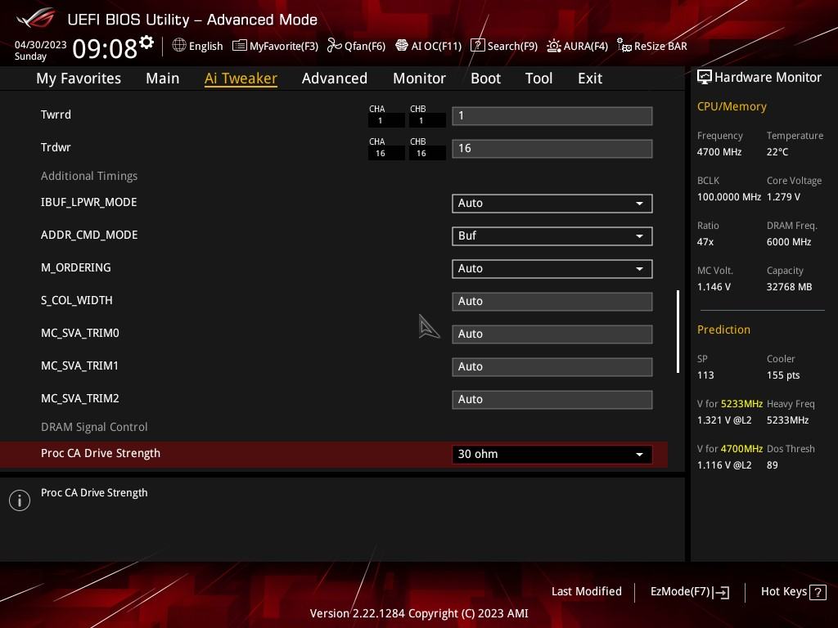Select the ADDR_CMD_MODE label
This screenshot has height=628, width=838.
pos(89,235)
